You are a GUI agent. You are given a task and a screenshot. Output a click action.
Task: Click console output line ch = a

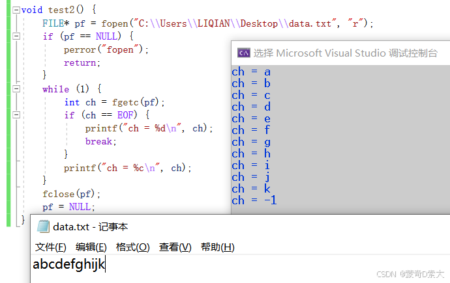tap(251, 72)
